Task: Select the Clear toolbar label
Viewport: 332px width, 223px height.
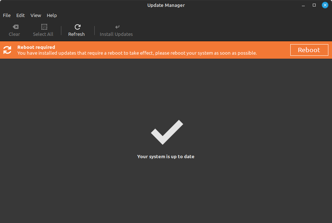Action: [14, 34]
